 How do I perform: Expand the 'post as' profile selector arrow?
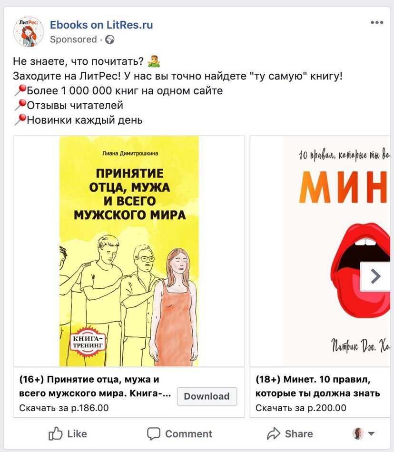coord(371,433)
